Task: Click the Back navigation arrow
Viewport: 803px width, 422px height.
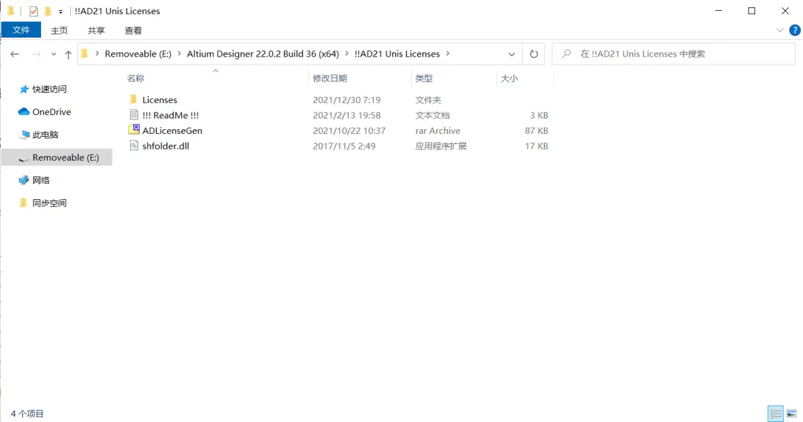Action: pos(14,55)
